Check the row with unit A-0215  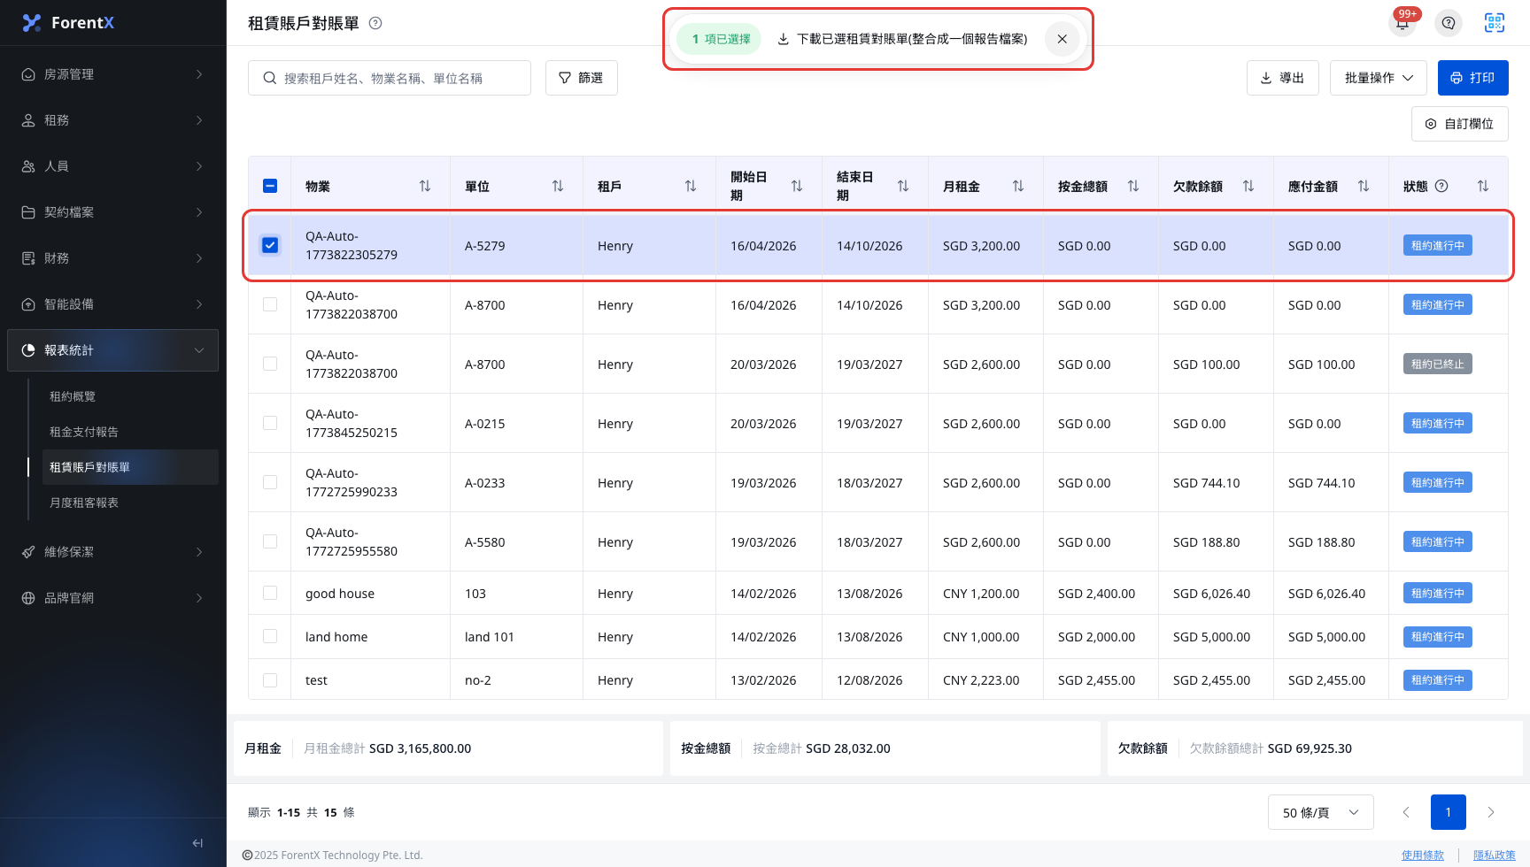coord(270,423)
